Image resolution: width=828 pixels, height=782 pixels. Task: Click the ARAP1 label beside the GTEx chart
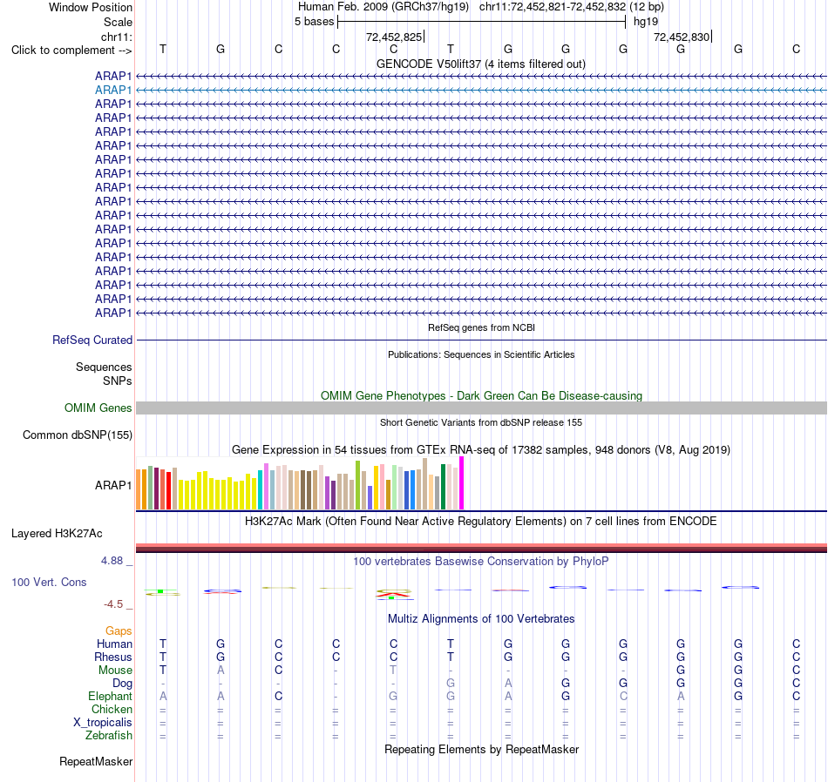point(113,485)
